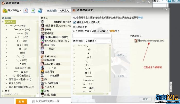Open the 导入和导出 import/export menu
The height and width of the screenshot is (104, 180).
12,11
